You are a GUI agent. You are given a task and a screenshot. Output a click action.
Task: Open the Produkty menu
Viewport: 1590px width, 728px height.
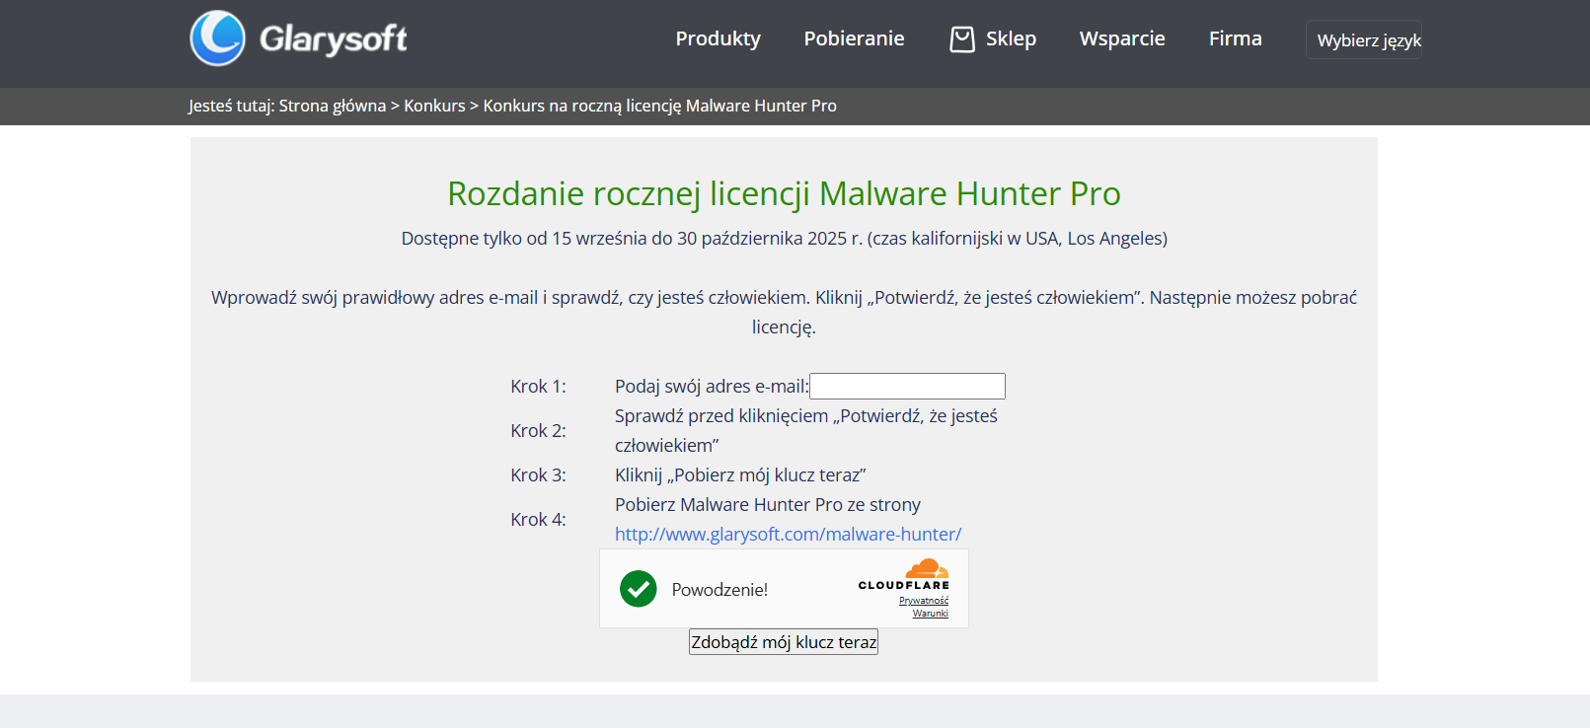pyautogui.click(x=718, y=38)
